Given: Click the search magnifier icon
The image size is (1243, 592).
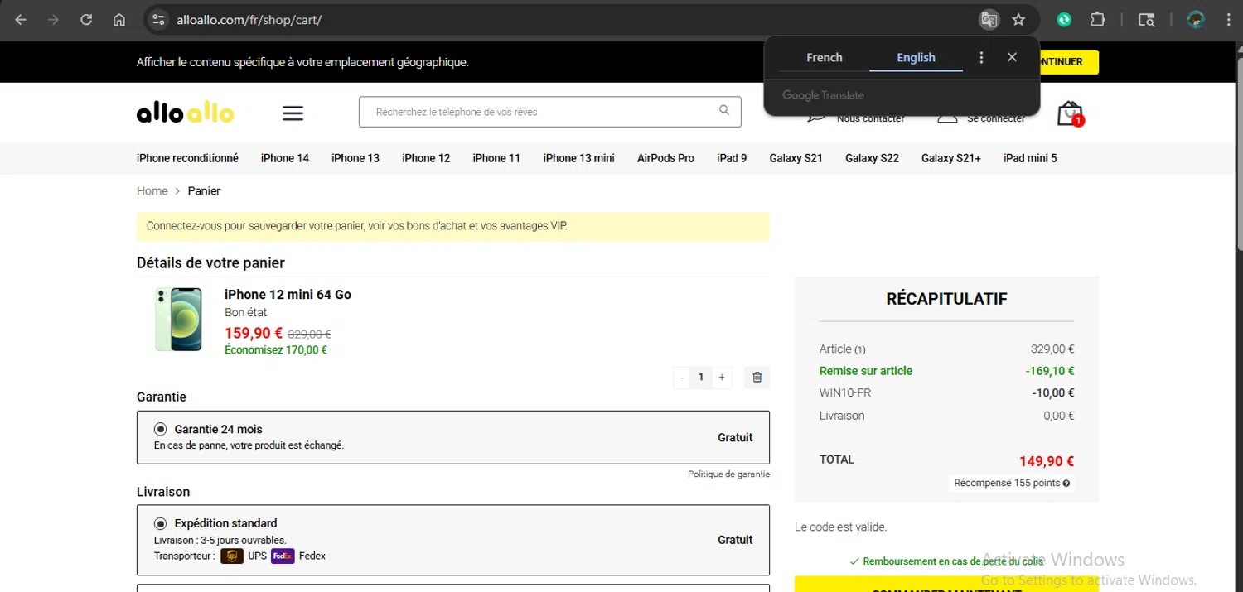Looking at the screenshot, I should point(724,110).
